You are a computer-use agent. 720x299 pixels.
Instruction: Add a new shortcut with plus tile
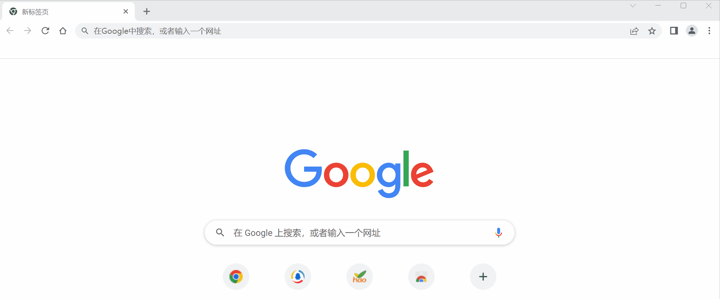[x=483, y=277]
